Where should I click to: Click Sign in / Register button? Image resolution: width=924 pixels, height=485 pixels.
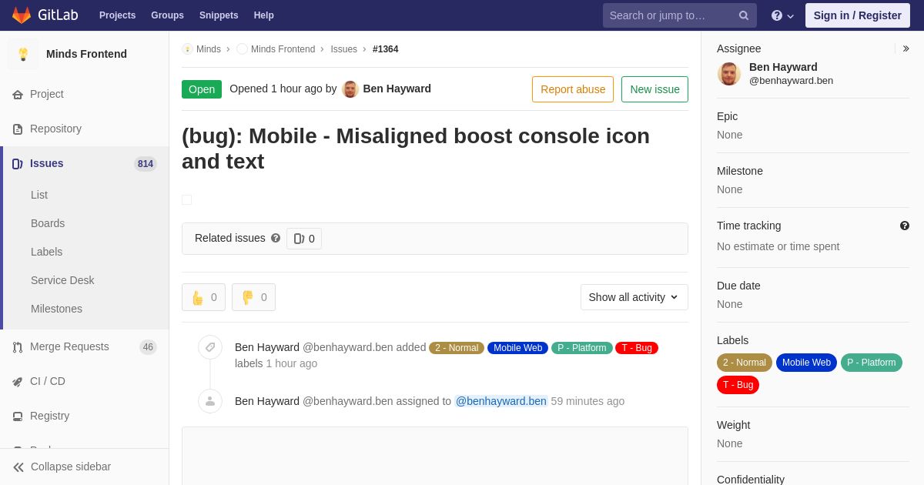coord(858,15)
